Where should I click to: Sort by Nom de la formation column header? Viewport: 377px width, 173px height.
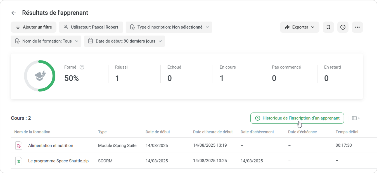click(x=32, y=132)
